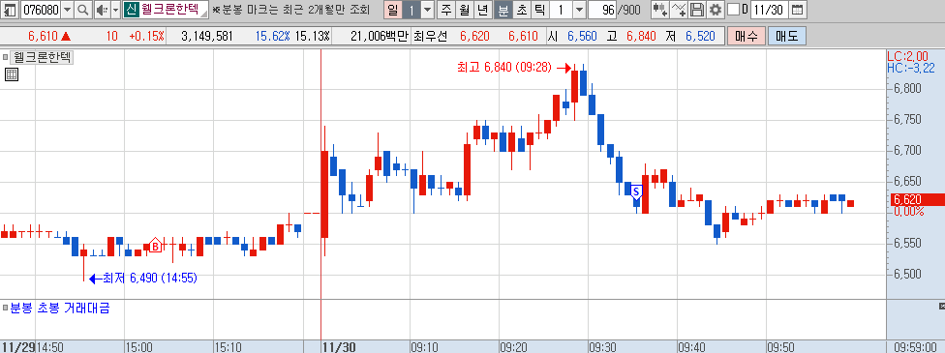Click the date field showing 11/30
The image size is (945, 353).
pyautogui.click(x=769, y=10)
